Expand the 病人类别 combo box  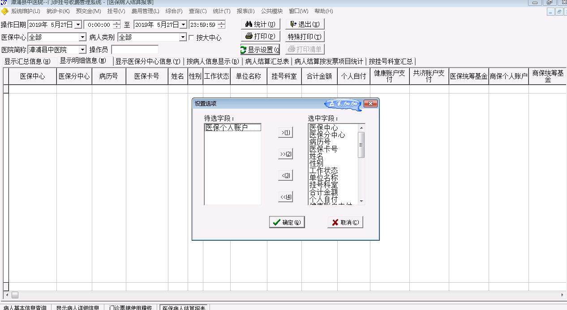coord(183,37)
